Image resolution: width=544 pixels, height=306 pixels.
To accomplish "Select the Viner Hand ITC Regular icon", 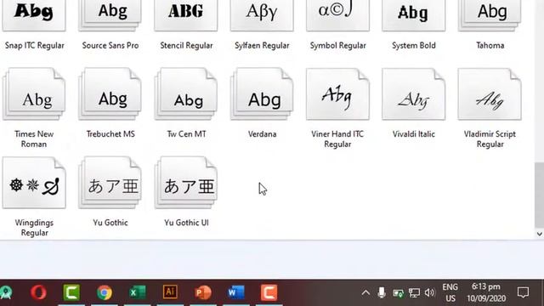I will (338, 94).
